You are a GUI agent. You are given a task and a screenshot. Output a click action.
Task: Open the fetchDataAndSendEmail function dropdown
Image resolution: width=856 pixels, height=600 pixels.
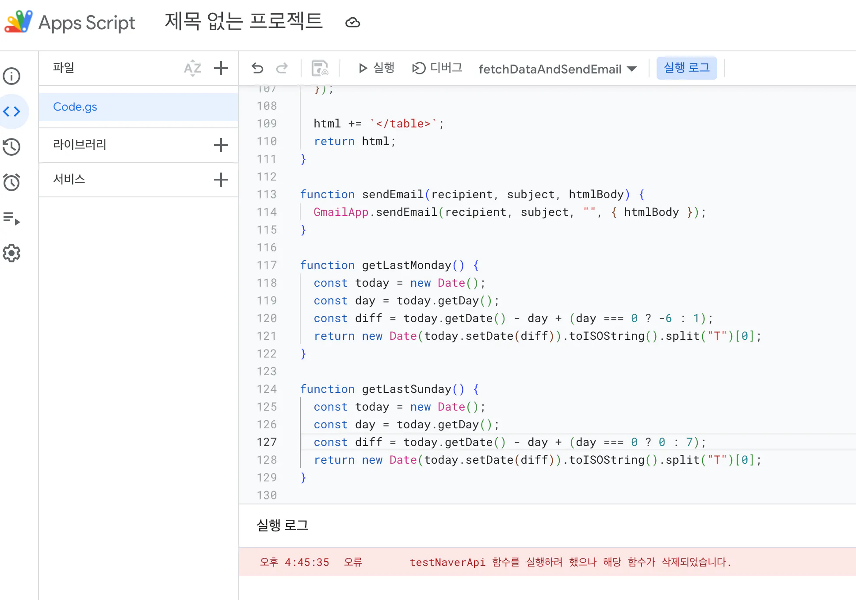558,69
